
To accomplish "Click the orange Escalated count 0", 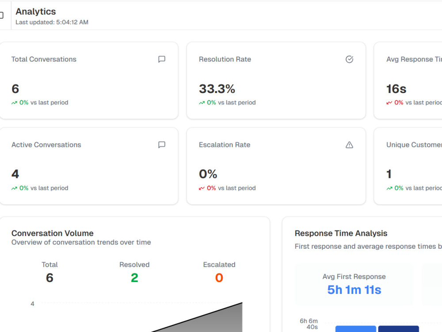I will pyautogui.click(x=219, y=278).
